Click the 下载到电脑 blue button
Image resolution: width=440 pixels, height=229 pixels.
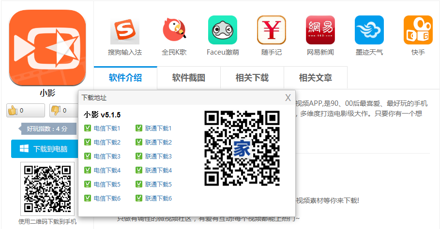(45, 149)
